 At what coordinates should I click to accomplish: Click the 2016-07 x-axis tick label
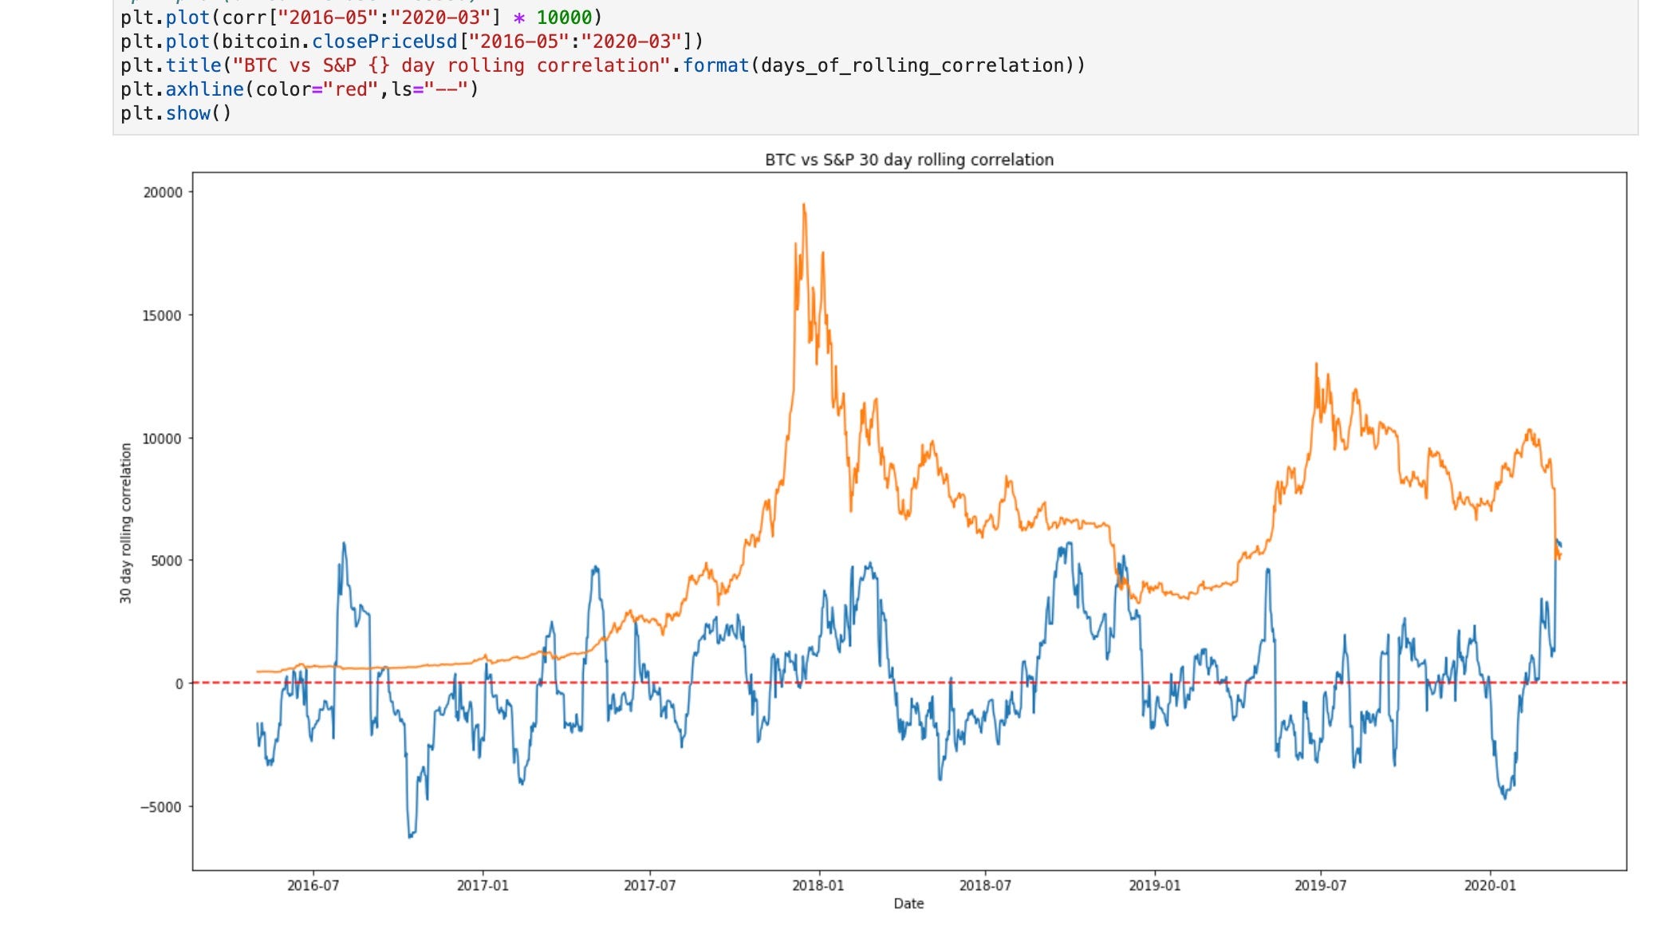click(x=313, y=885)
